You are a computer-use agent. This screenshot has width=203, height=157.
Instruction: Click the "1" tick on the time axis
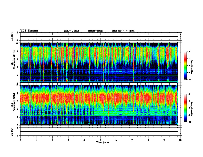tap(36, 140)
